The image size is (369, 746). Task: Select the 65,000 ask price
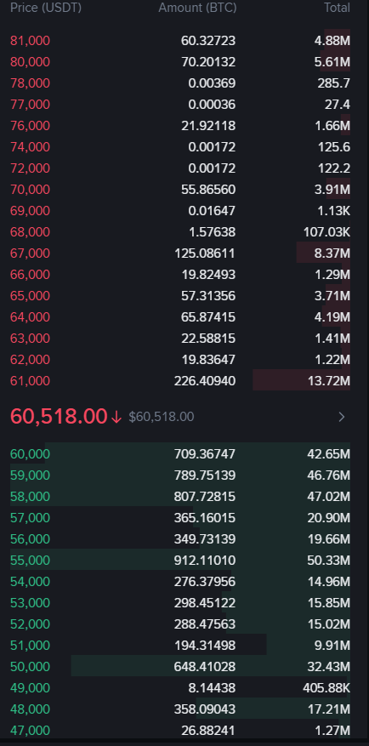coord(30,296)
